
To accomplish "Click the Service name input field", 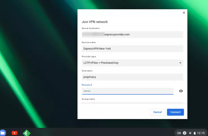I will click(132, 49).
